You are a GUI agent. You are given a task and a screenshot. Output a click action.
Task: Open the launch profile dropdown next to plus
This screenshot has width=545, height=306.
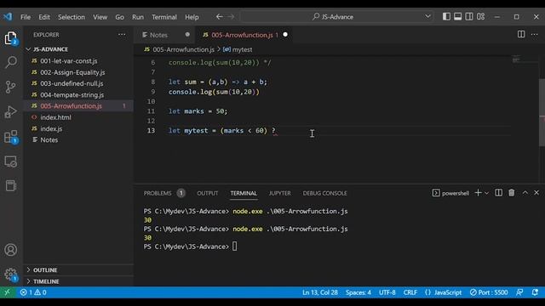(x=486, y=193)
